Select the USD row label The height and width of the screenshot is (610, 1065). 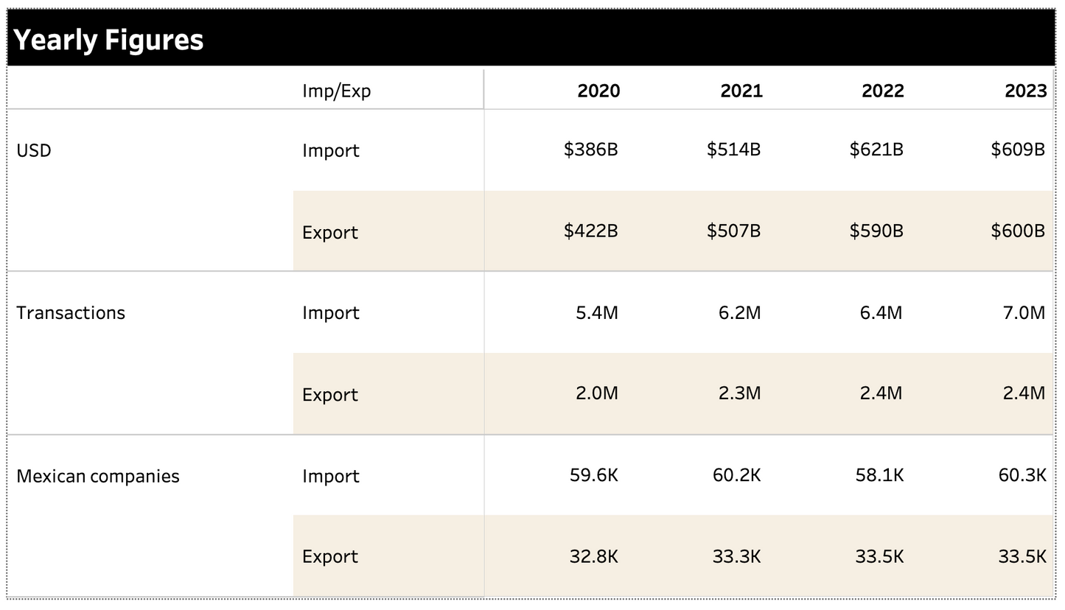(x=34, y=150)
